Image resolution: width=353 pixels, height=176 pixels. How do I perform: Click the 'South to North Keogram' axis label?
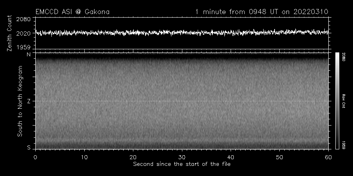[x=20, y=101]
